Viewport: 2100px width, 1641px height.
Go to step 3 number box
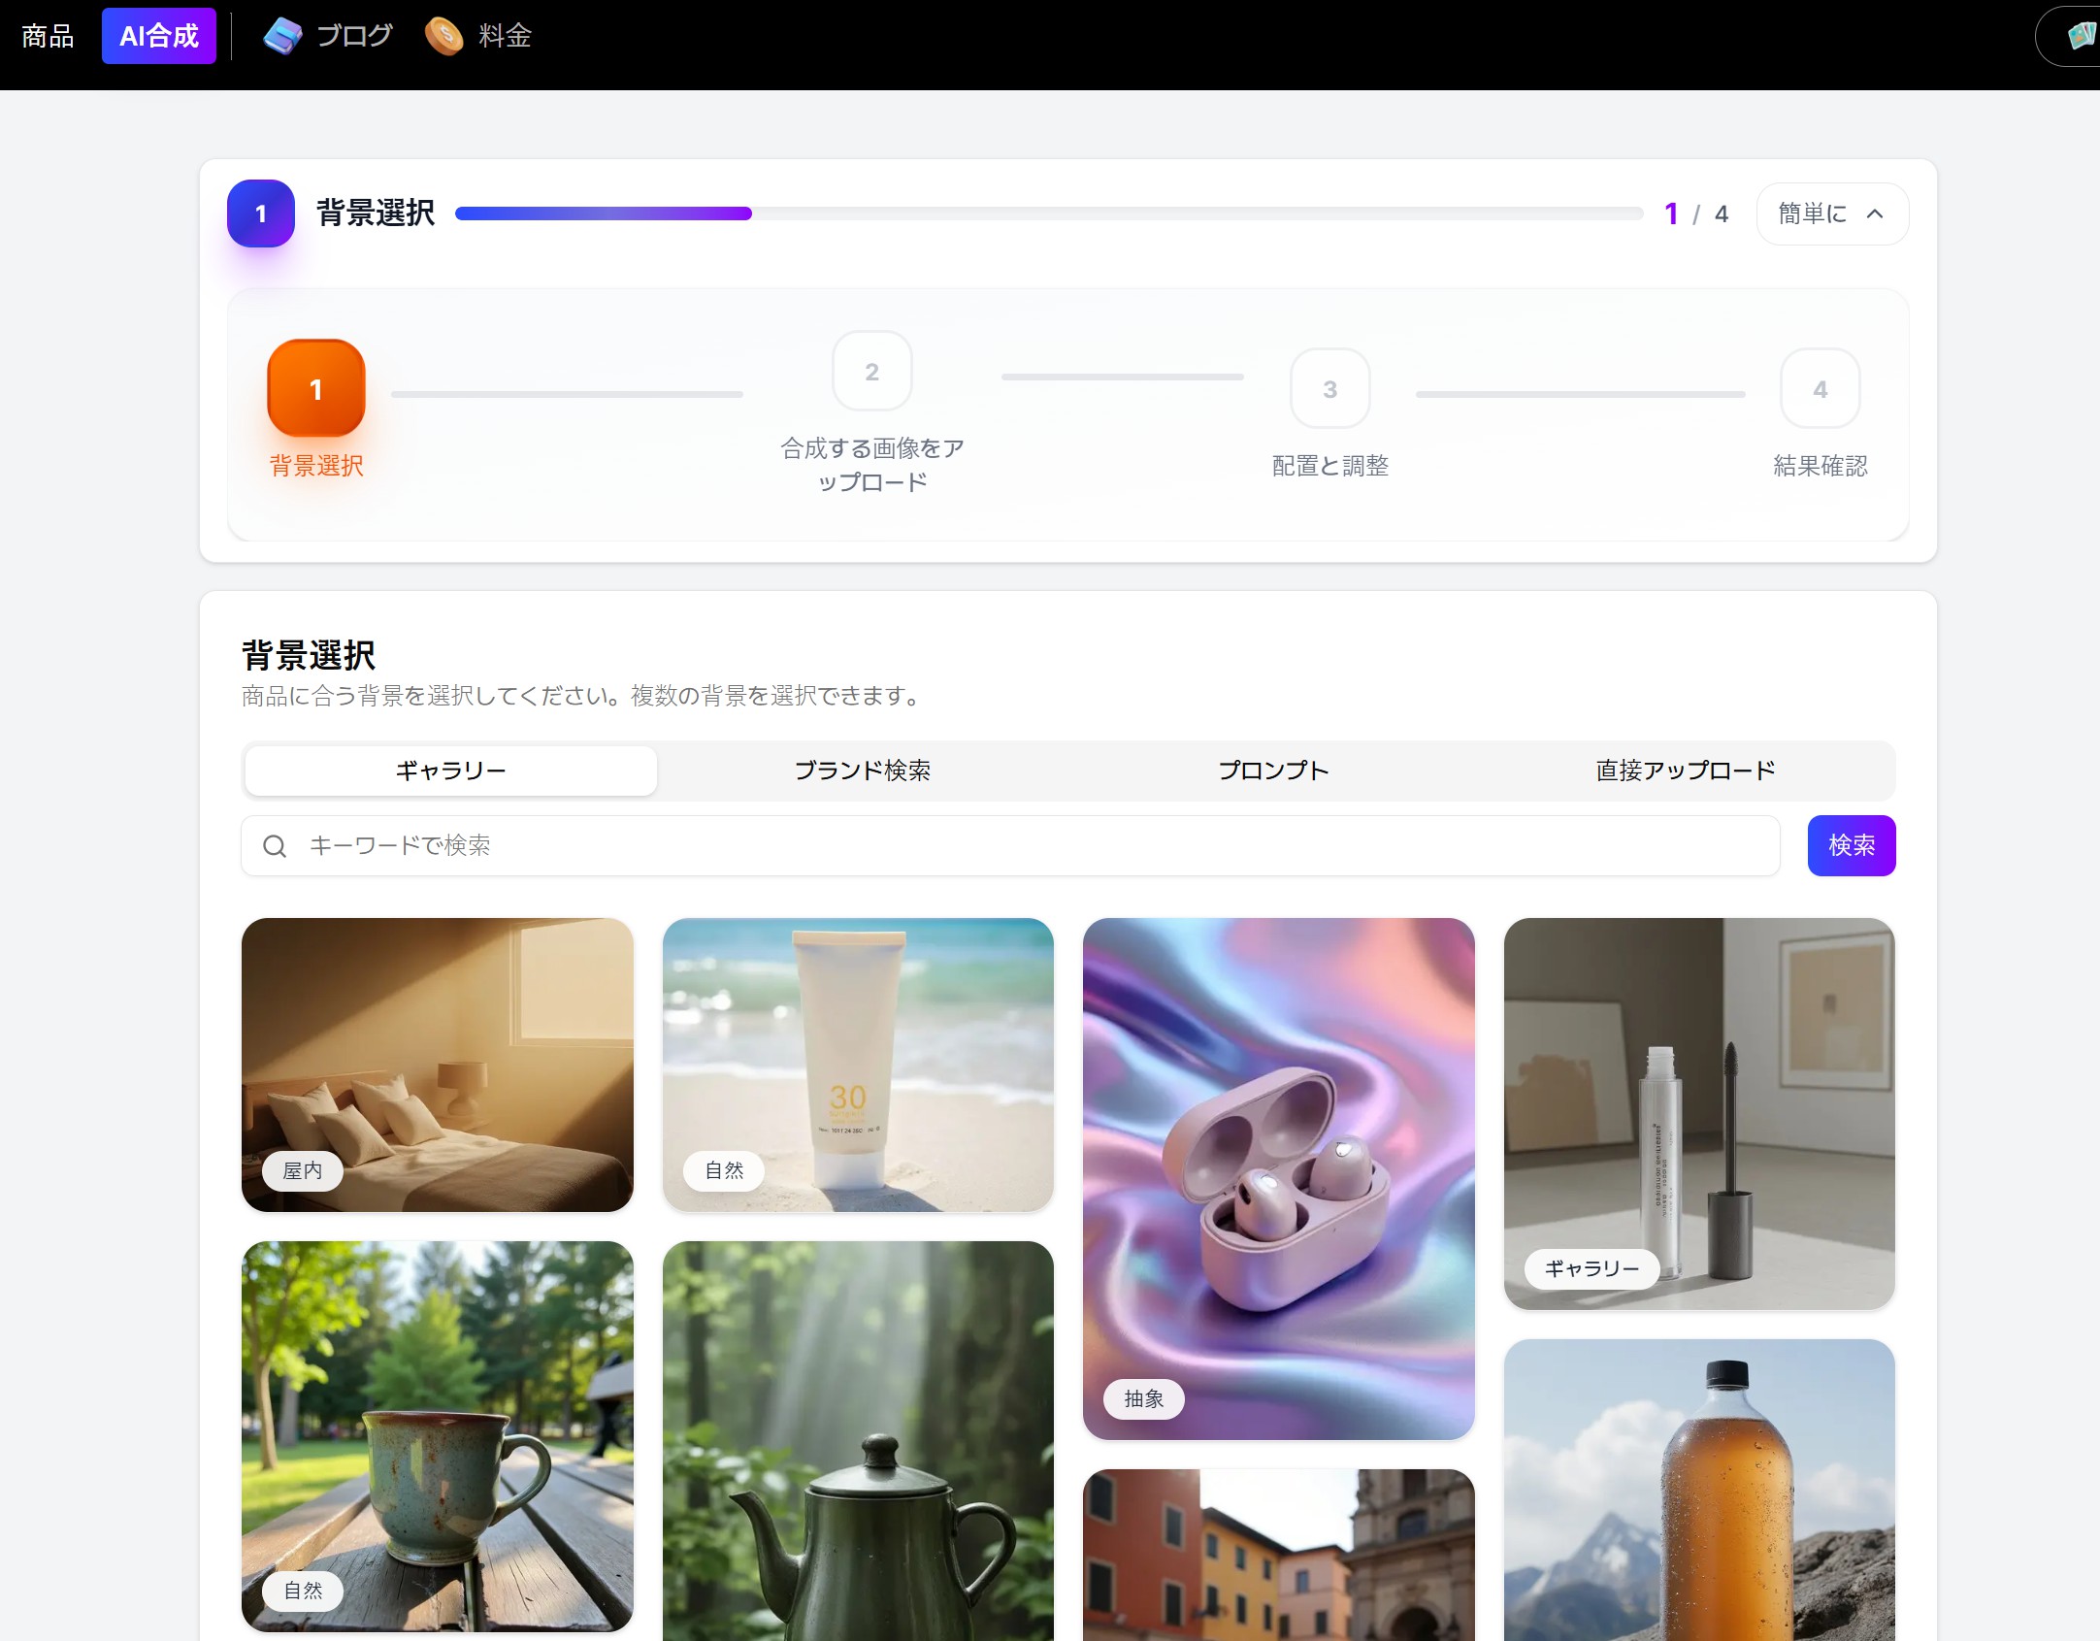(x=1330, y=388)
